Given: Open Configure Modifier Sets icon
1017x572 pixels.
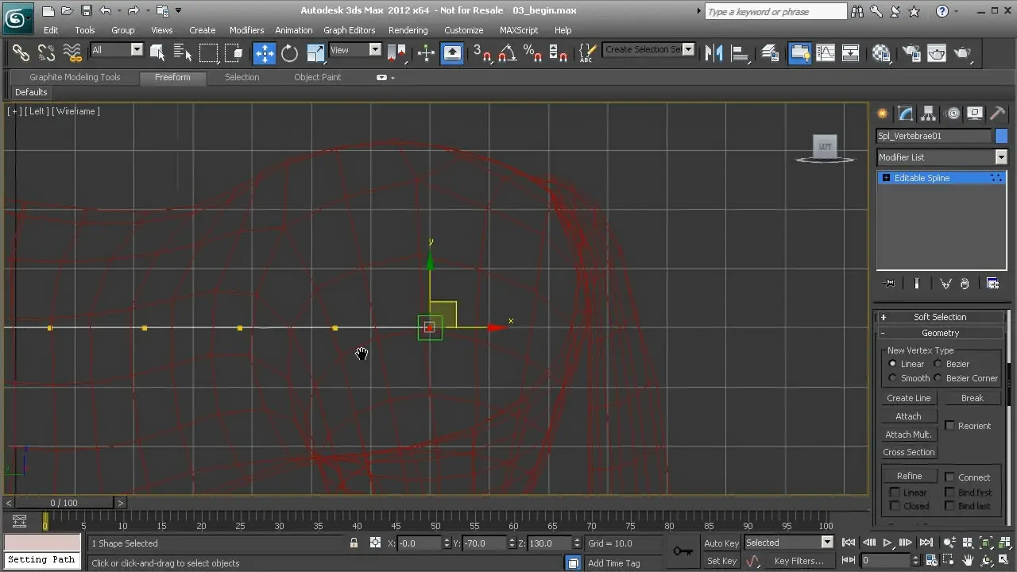Looking at the screenshot, I should (992, 284).
